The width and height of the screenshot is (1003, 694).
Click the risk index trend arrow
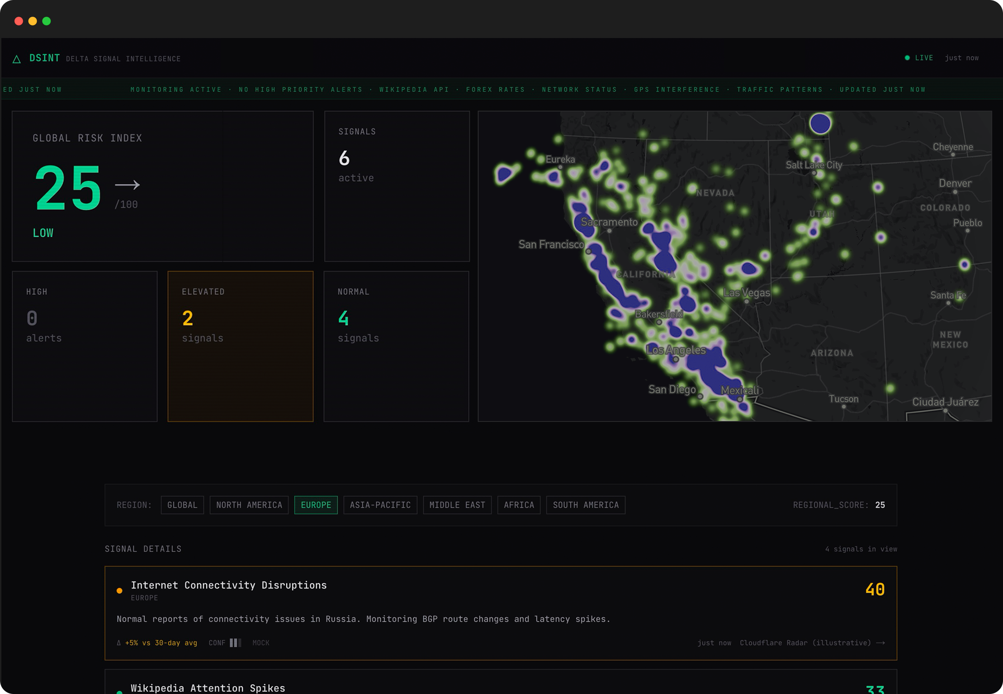(x=127, y=185)
